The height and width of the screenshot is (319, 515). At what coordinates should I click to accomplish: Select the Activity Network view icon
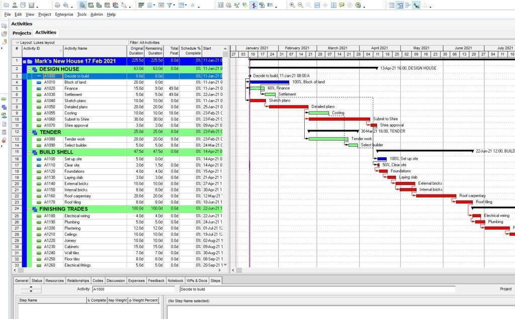(x=407, y=4)
